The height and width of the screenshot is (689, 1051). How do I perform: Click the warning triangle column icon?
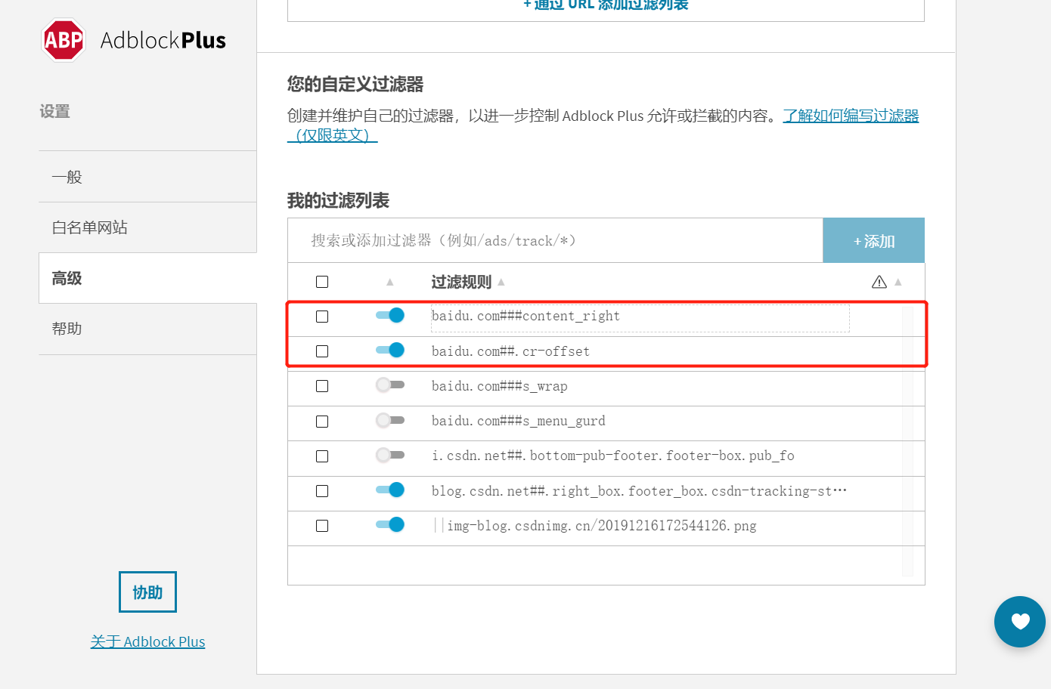coord(879,282)
